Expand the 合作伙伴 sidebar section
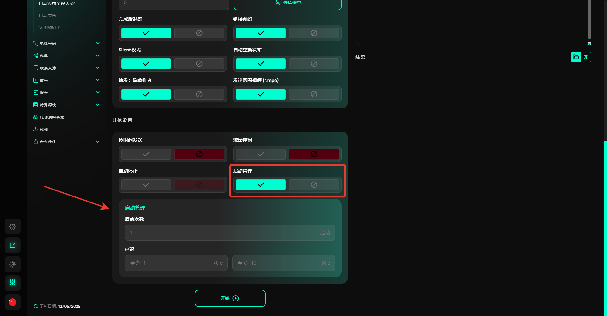607x316 pixels. (x=98, y=142)
